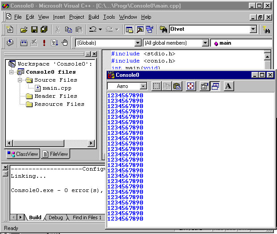This screenshot has width=277, height=234.
Task: Click the Cut scissors icon
Action: point(58,29)
